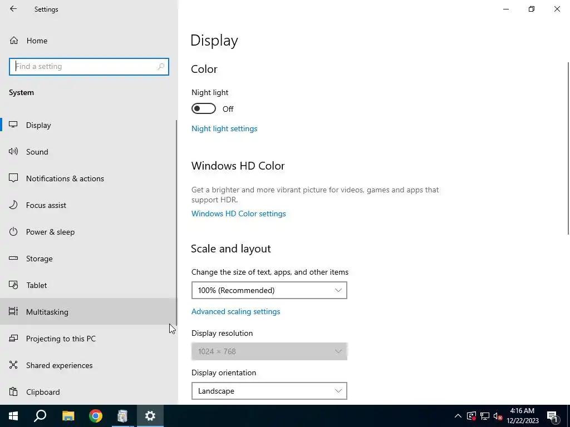Click the muted volume tray icon
Image resolution: width=570 pixels, height=427 pixels.
[498, 416]
